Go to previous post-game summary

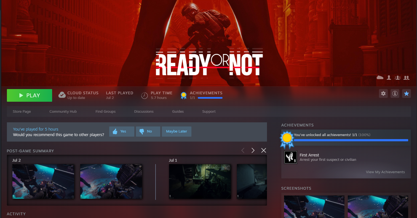pyautogui.click(x=243, y=150)
